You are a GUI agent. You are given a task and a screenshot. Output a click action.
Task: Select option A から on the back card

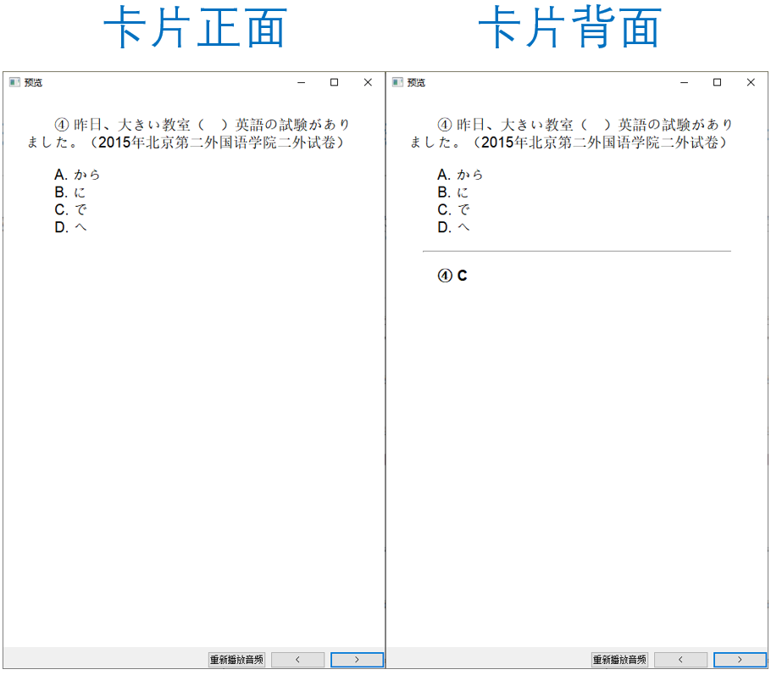[x=460, y=175]
